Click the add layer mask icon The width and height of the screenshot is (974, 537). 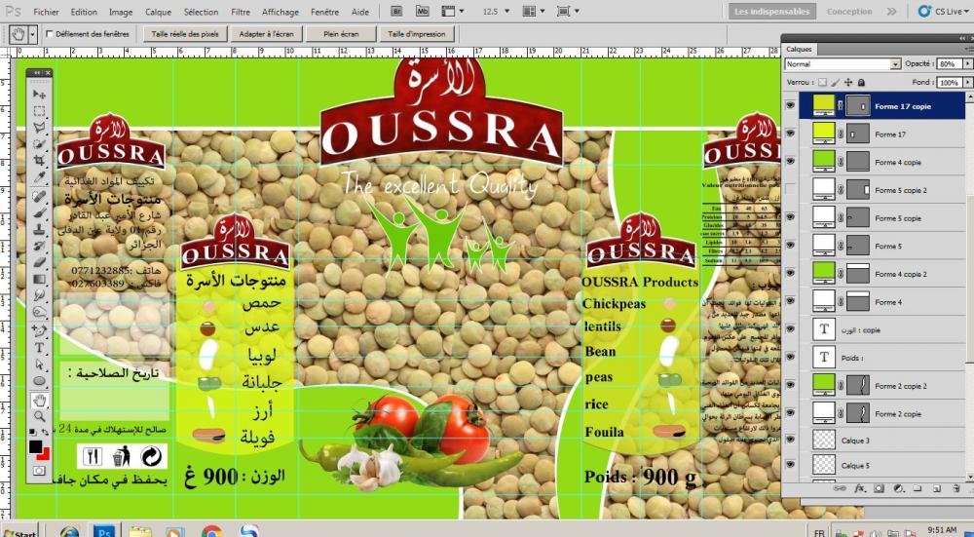click(x=879, y=489)
